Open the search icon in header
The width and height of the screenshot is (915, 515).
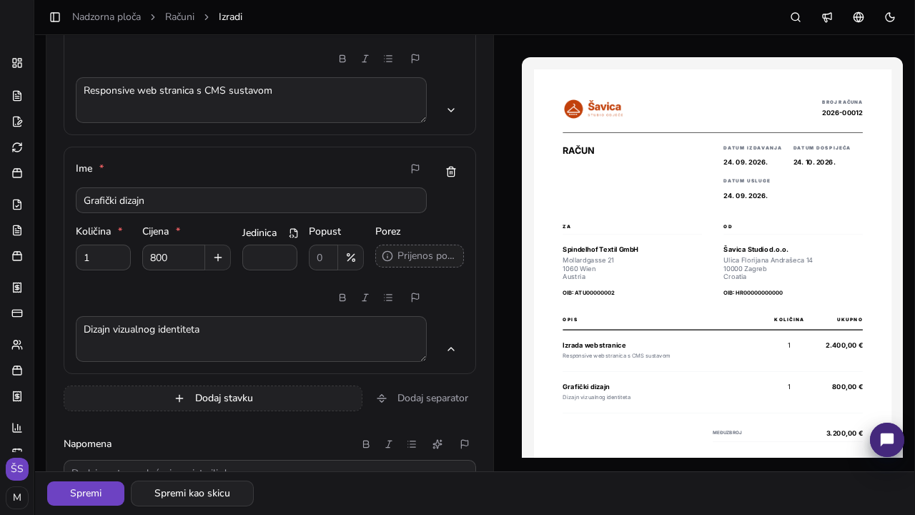pos(796,17)
